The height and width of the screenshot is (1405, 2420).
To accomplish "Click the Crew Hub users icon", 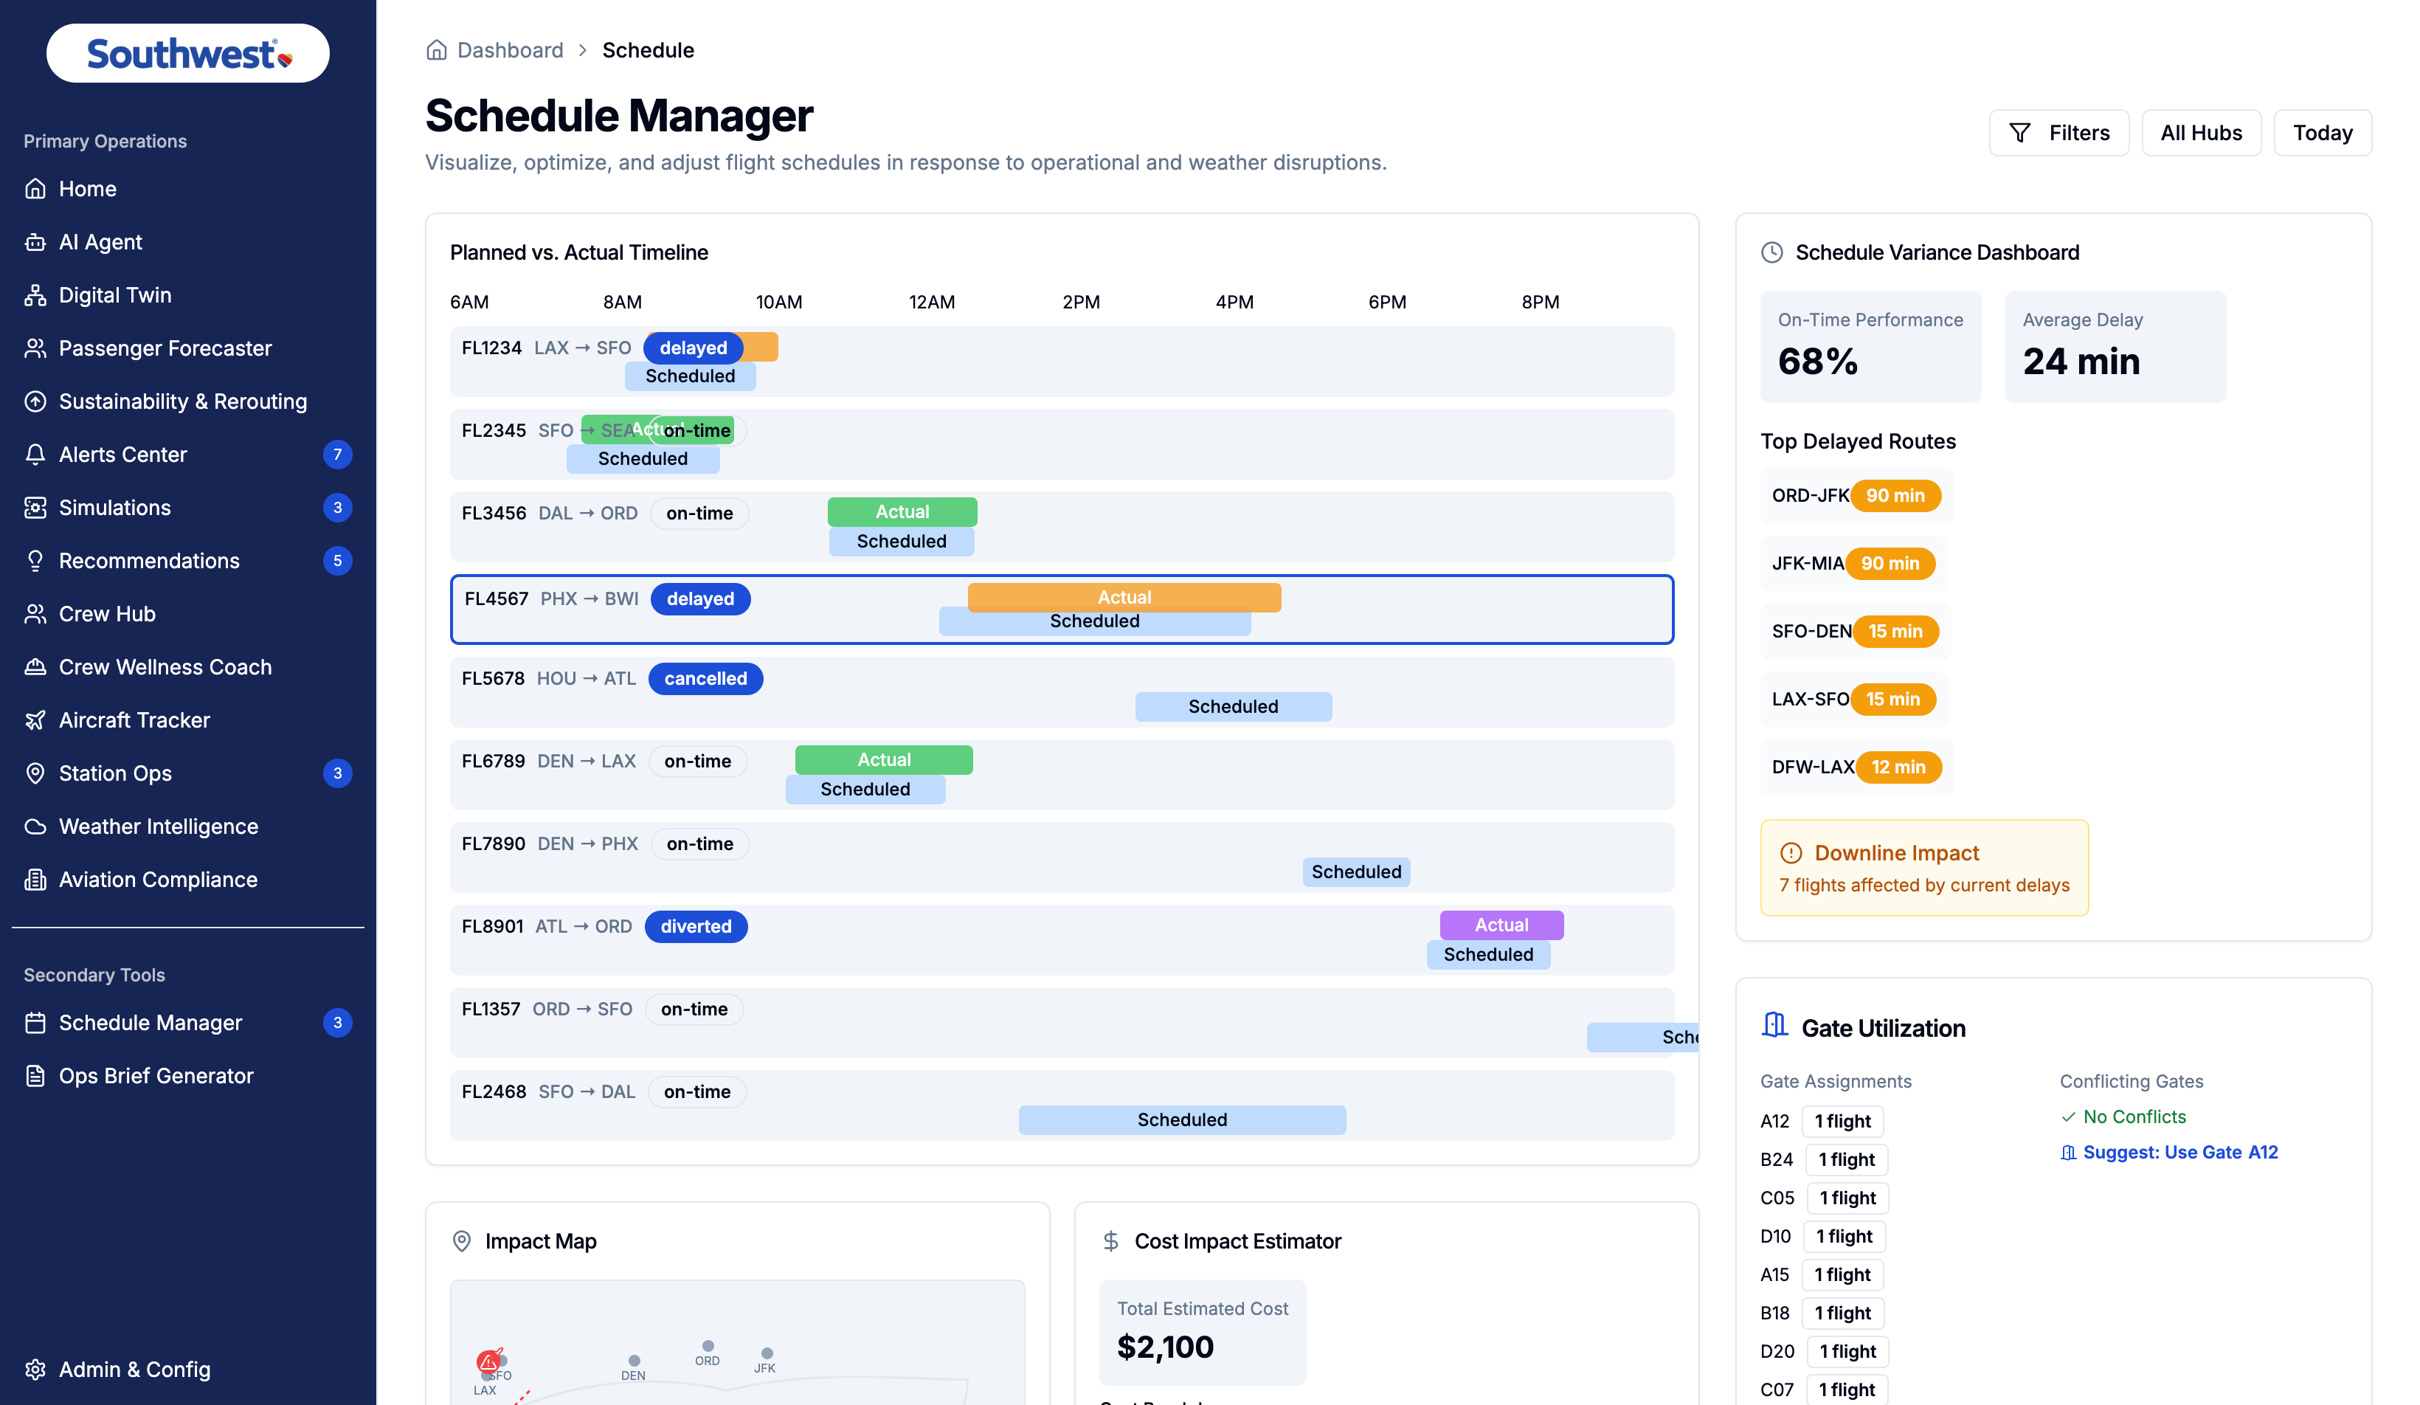I will (35, 614).
